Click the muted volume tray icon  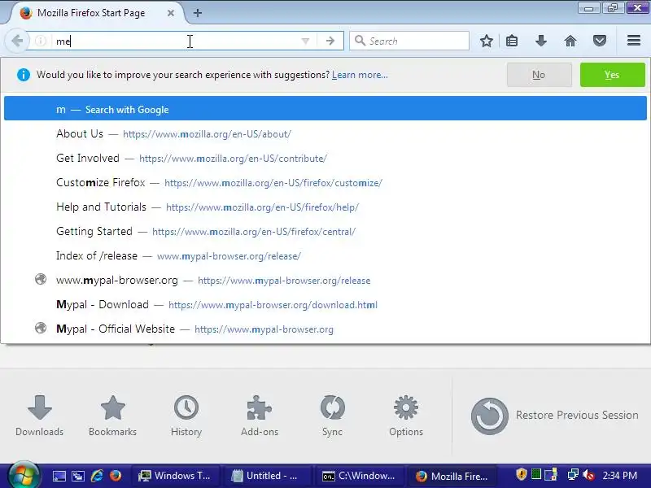point(588,475)
